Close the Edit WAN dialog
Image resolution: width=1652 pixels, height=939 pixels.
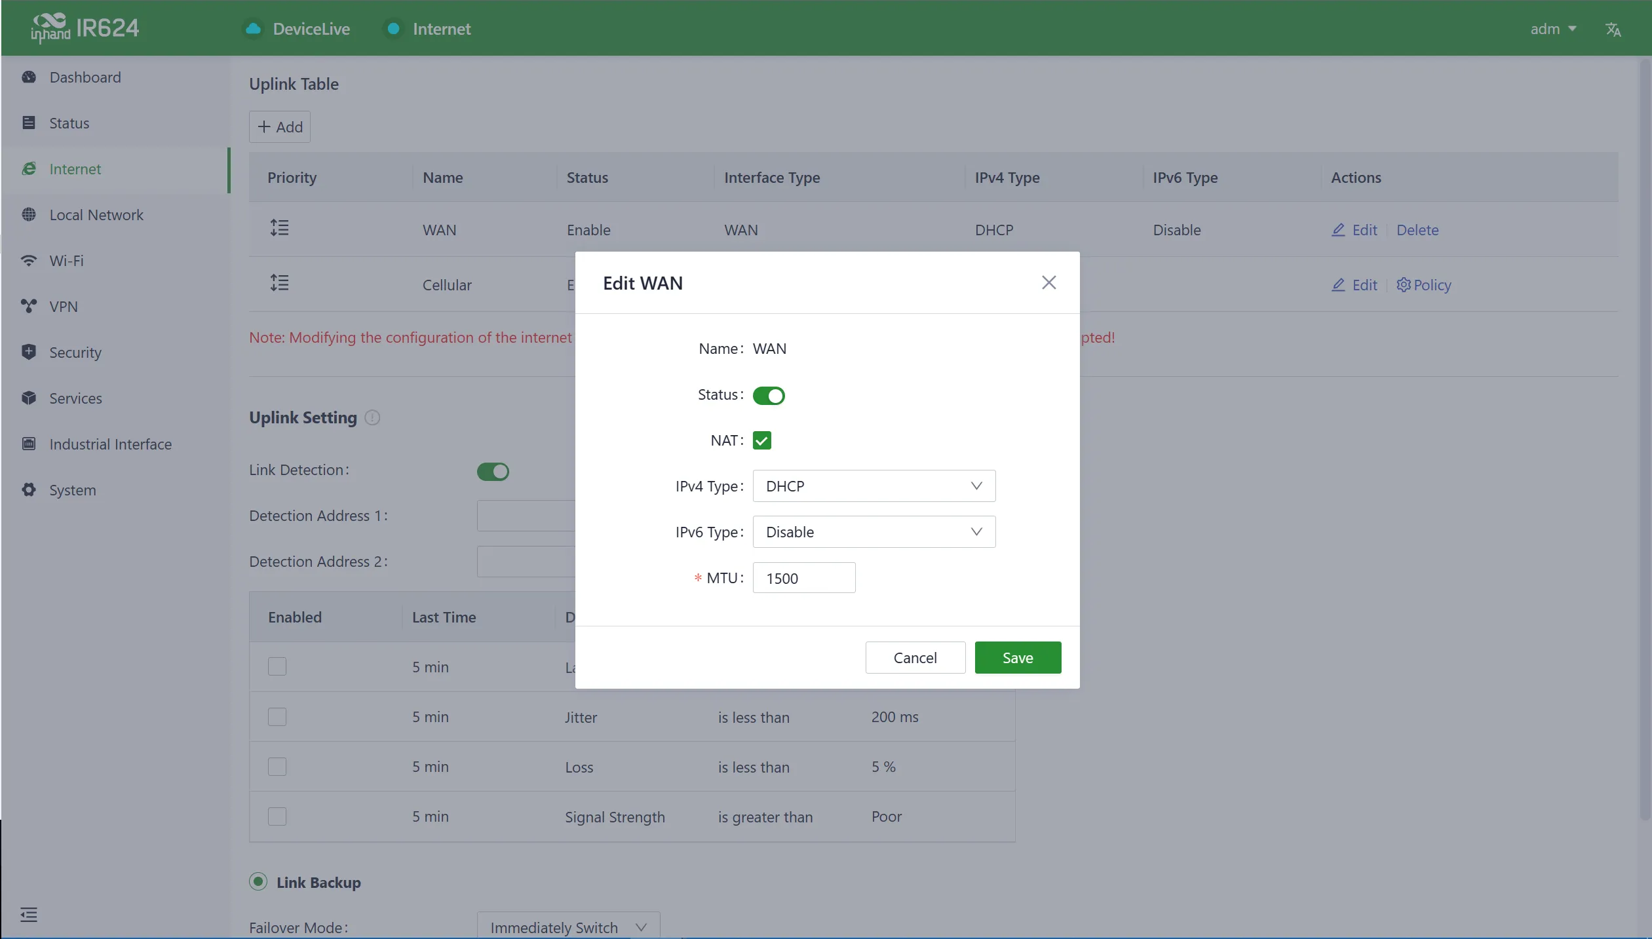[1049, 282]
